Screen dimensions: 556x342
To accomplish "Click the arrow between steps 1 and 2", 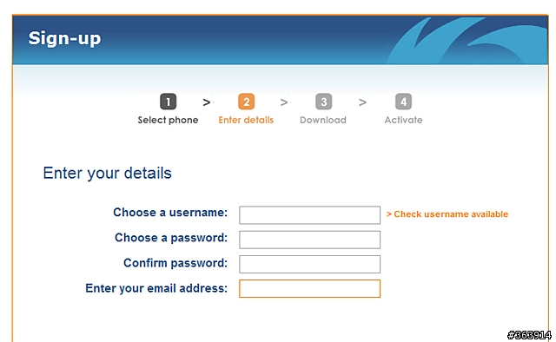I will click(207, 102).
